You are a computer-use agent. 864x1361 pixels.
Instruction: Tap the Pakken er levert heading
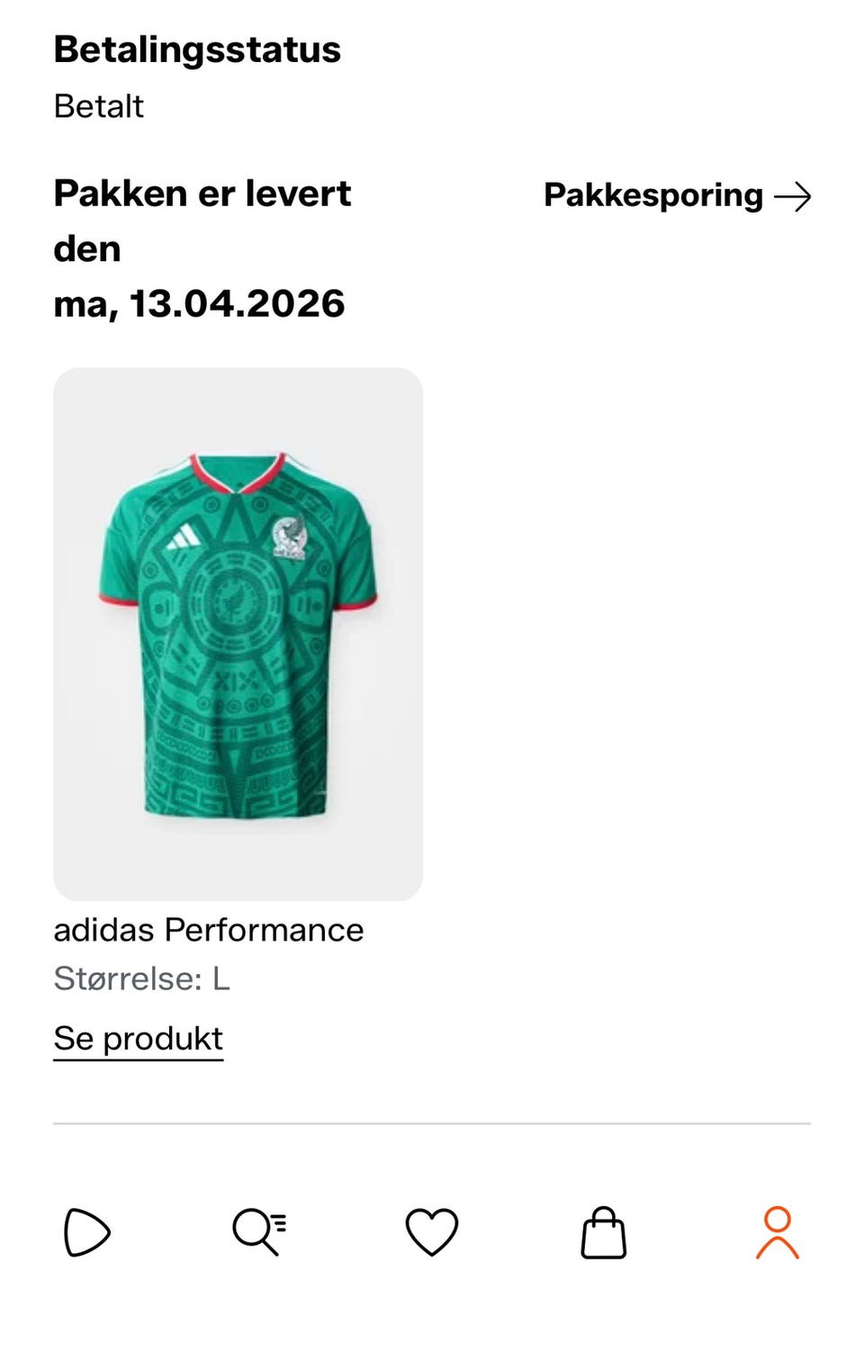pos(202,194)
